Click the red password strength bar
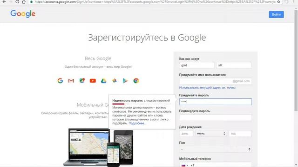298x167 pixels. 118,104
